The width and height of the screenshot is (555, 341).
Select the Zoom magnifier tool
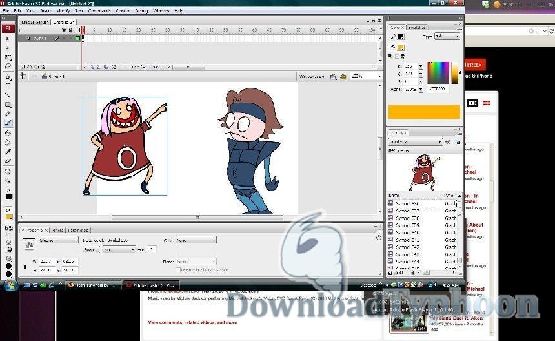[x=8, y=181]
